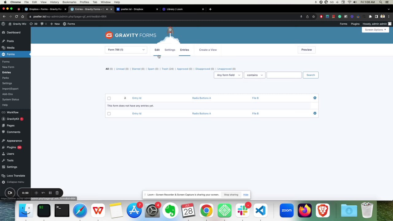This screenshot has width=393, height=221.
Task: Open Import/Export under Forms
Action: 10,89
